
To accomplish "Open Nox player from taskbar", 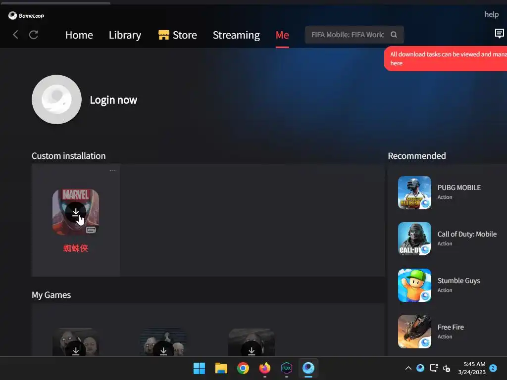I will tap(287, 368).
